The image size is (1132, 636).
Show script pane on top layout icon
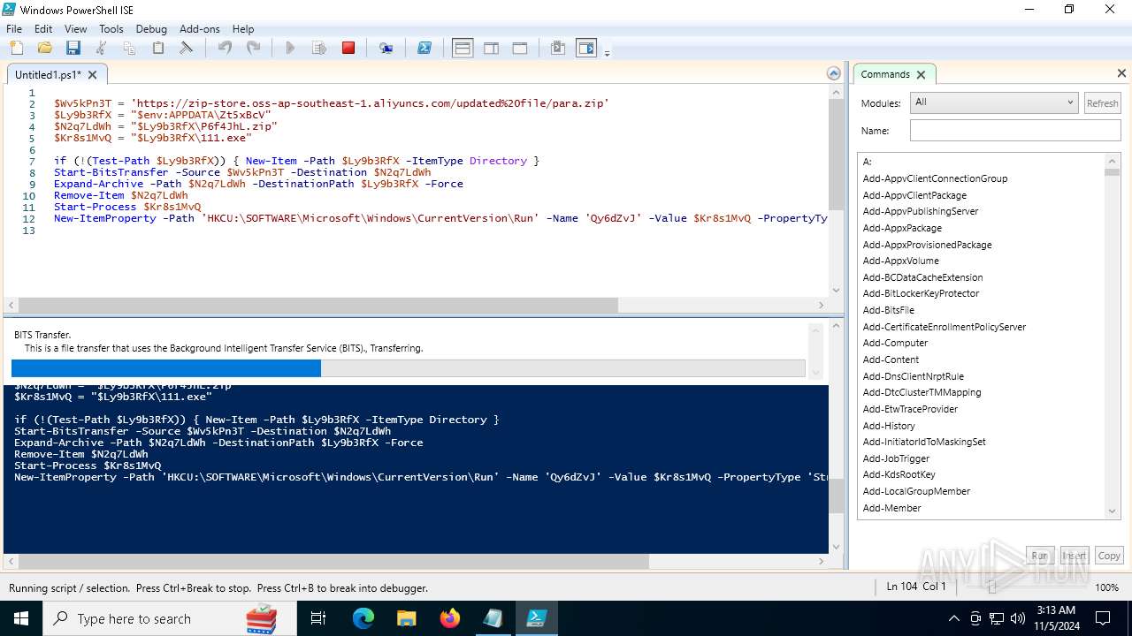[463, 48]
